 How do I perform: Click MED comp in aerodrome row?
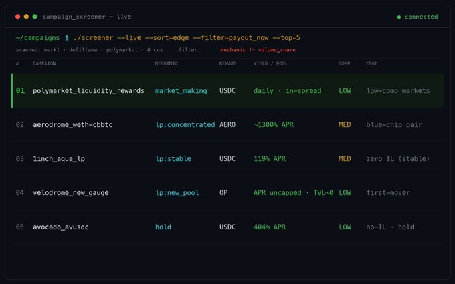(x=345, y=124)
